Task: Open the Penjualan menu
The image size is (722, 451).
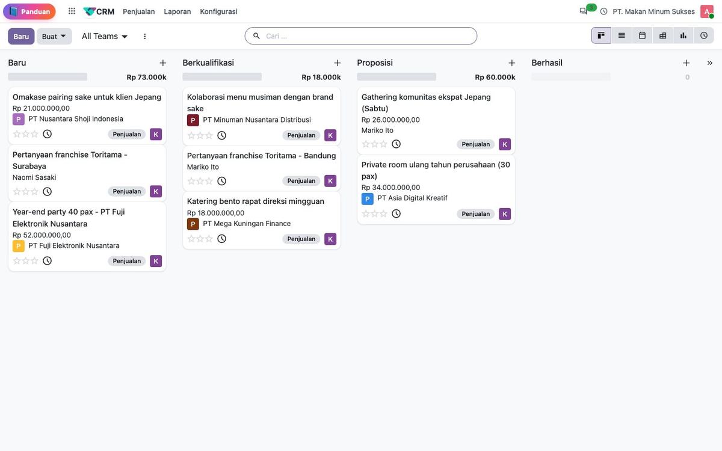Action: click(139, 11)
